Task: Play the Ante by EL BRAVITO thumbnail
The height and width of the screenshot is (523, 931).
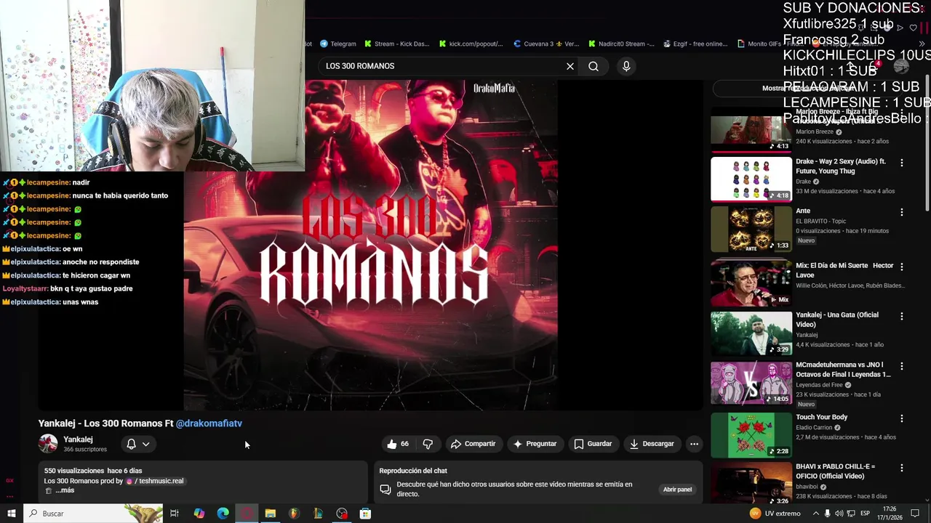Action: click(x=751, y=229)
